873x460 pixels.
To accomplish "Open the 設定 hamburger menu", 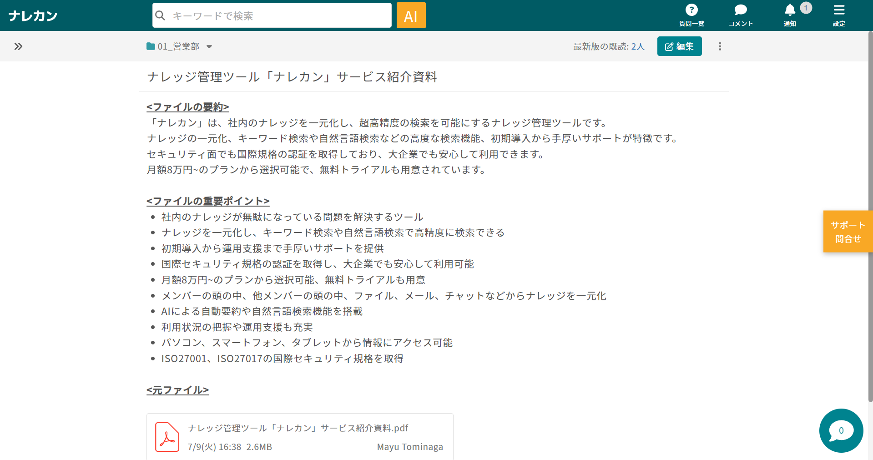I will click(839, 15).
